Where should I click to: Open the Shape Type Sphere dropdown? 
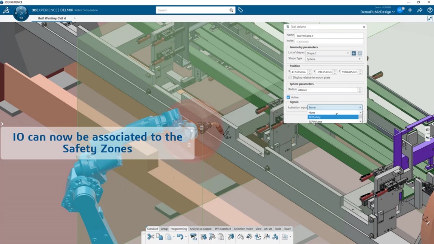tap(334, 59)
